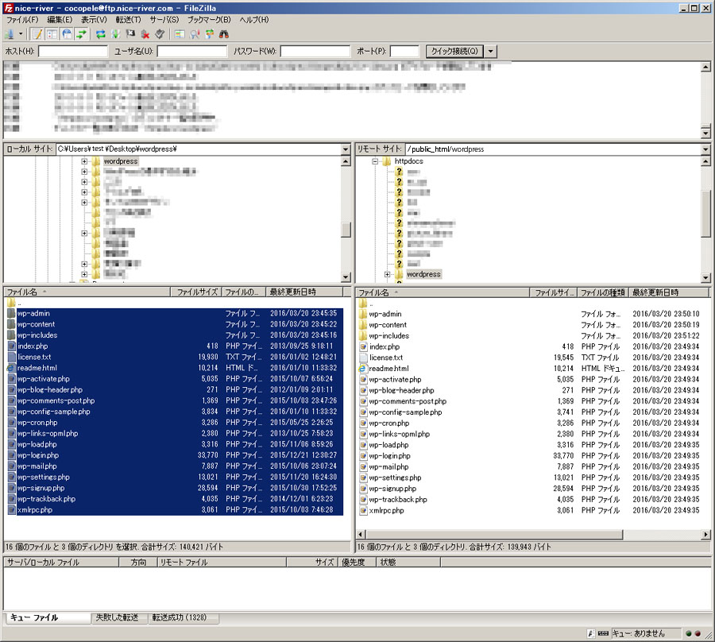Click the wp-content folder icon in remote list

(x=363, y=325)
